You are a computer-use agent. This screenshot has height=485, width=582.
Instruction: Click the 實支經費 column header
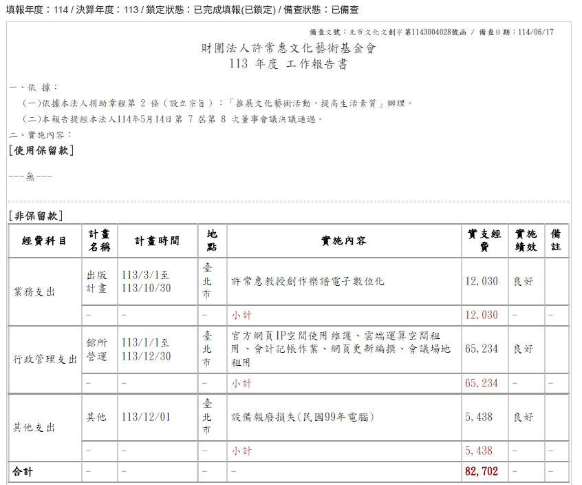484,241
